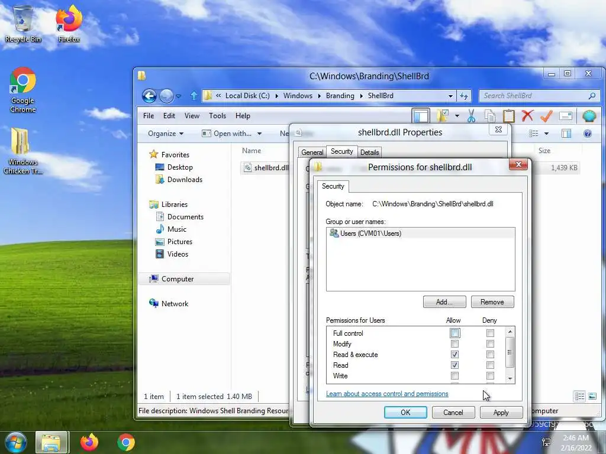
Task: Click the Start orb button
Action: (x=16, y=442)
